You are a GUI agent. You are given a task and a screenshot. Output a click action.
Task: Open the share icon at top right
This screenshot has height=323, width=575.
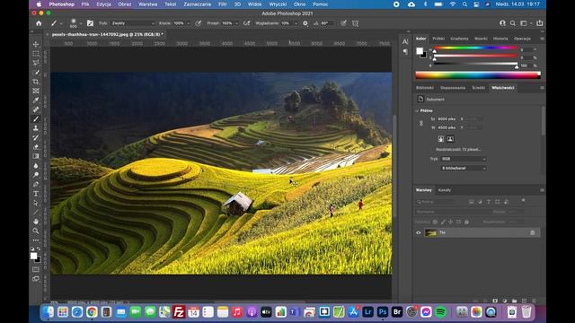click(539, 23)
